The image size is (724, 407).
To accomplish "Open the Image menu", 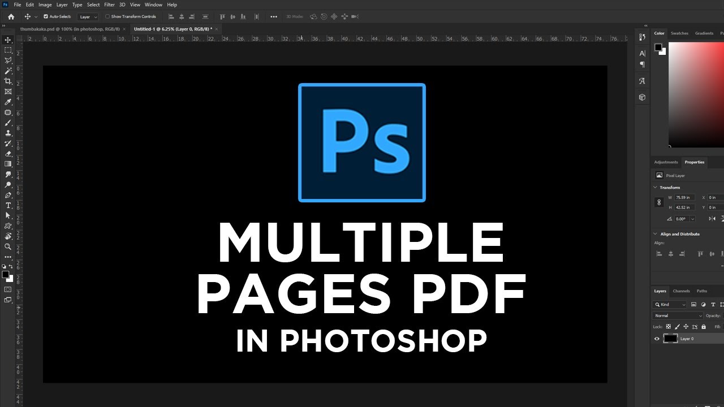I will 45,5.
